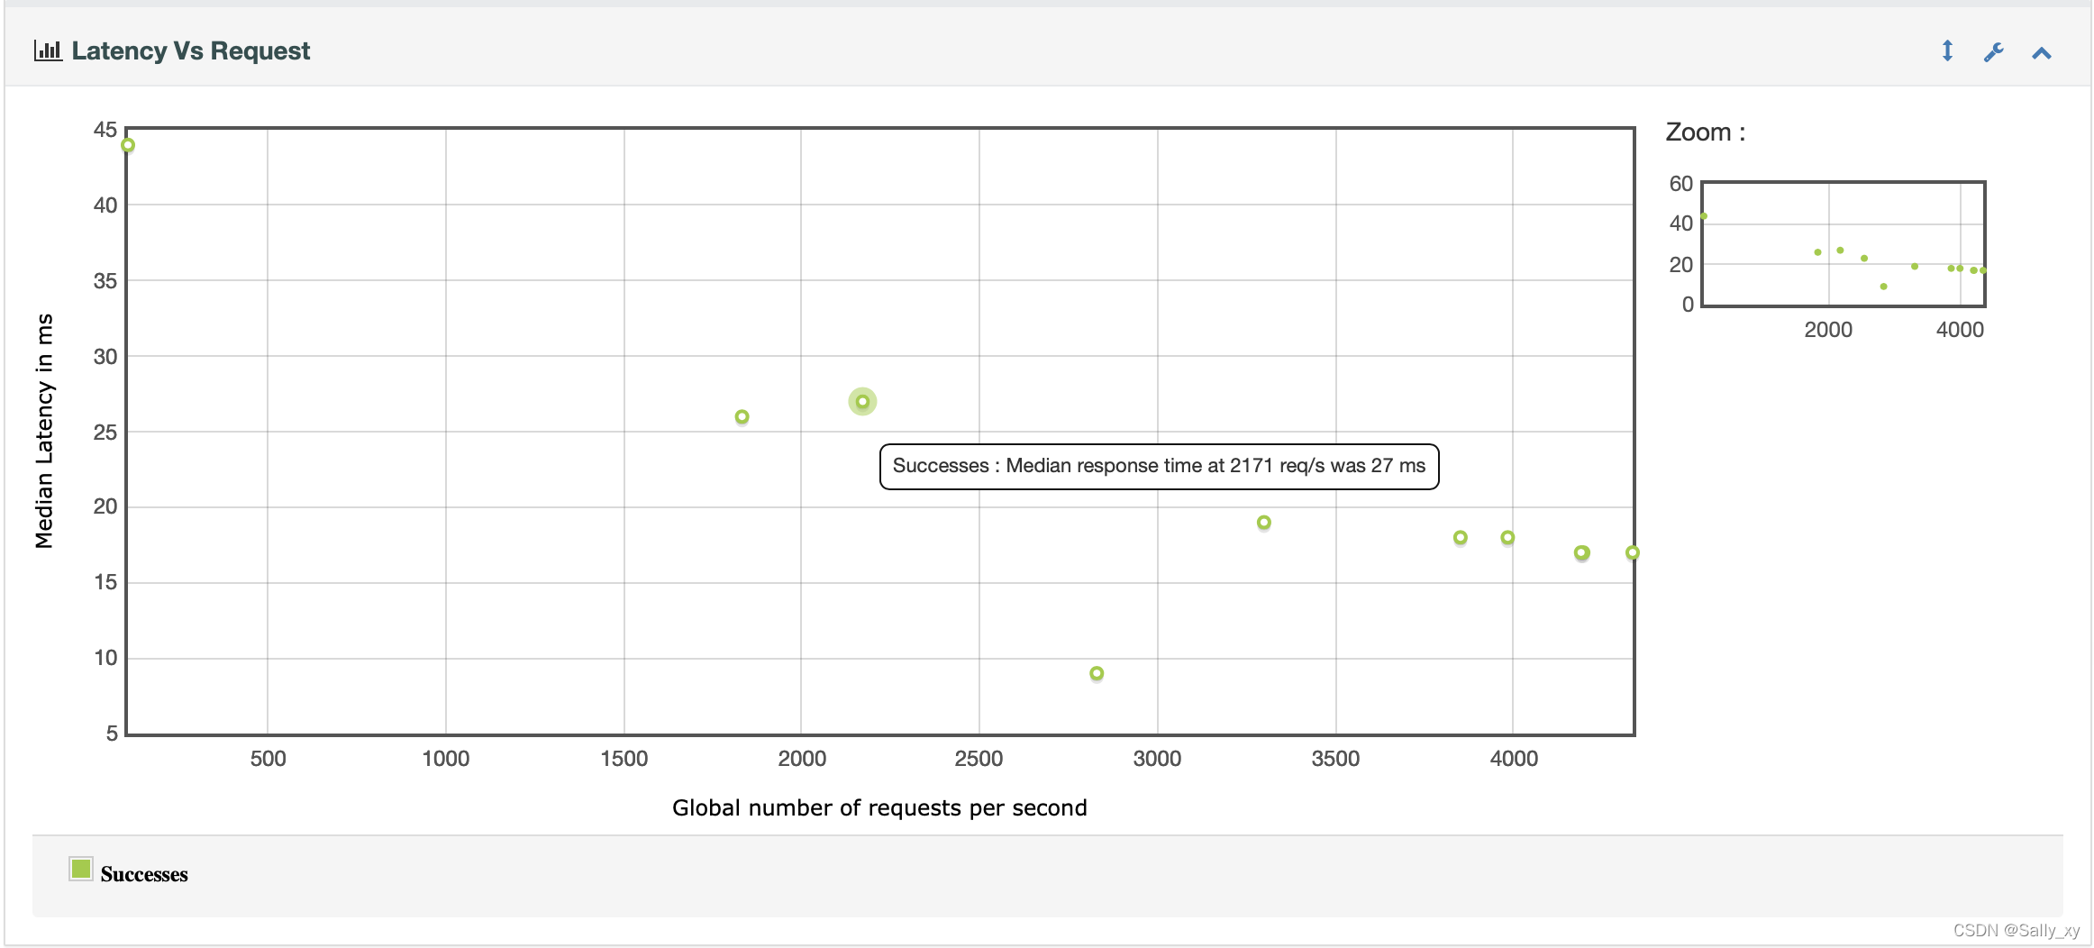Click the Latency Vs Request title
Viewport: 2094px width, 948px height.
(x=191, y=51)
